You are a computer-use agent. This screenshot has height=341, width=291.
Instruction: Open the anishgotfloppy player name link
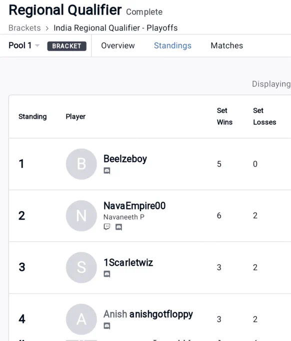(161, 314)
